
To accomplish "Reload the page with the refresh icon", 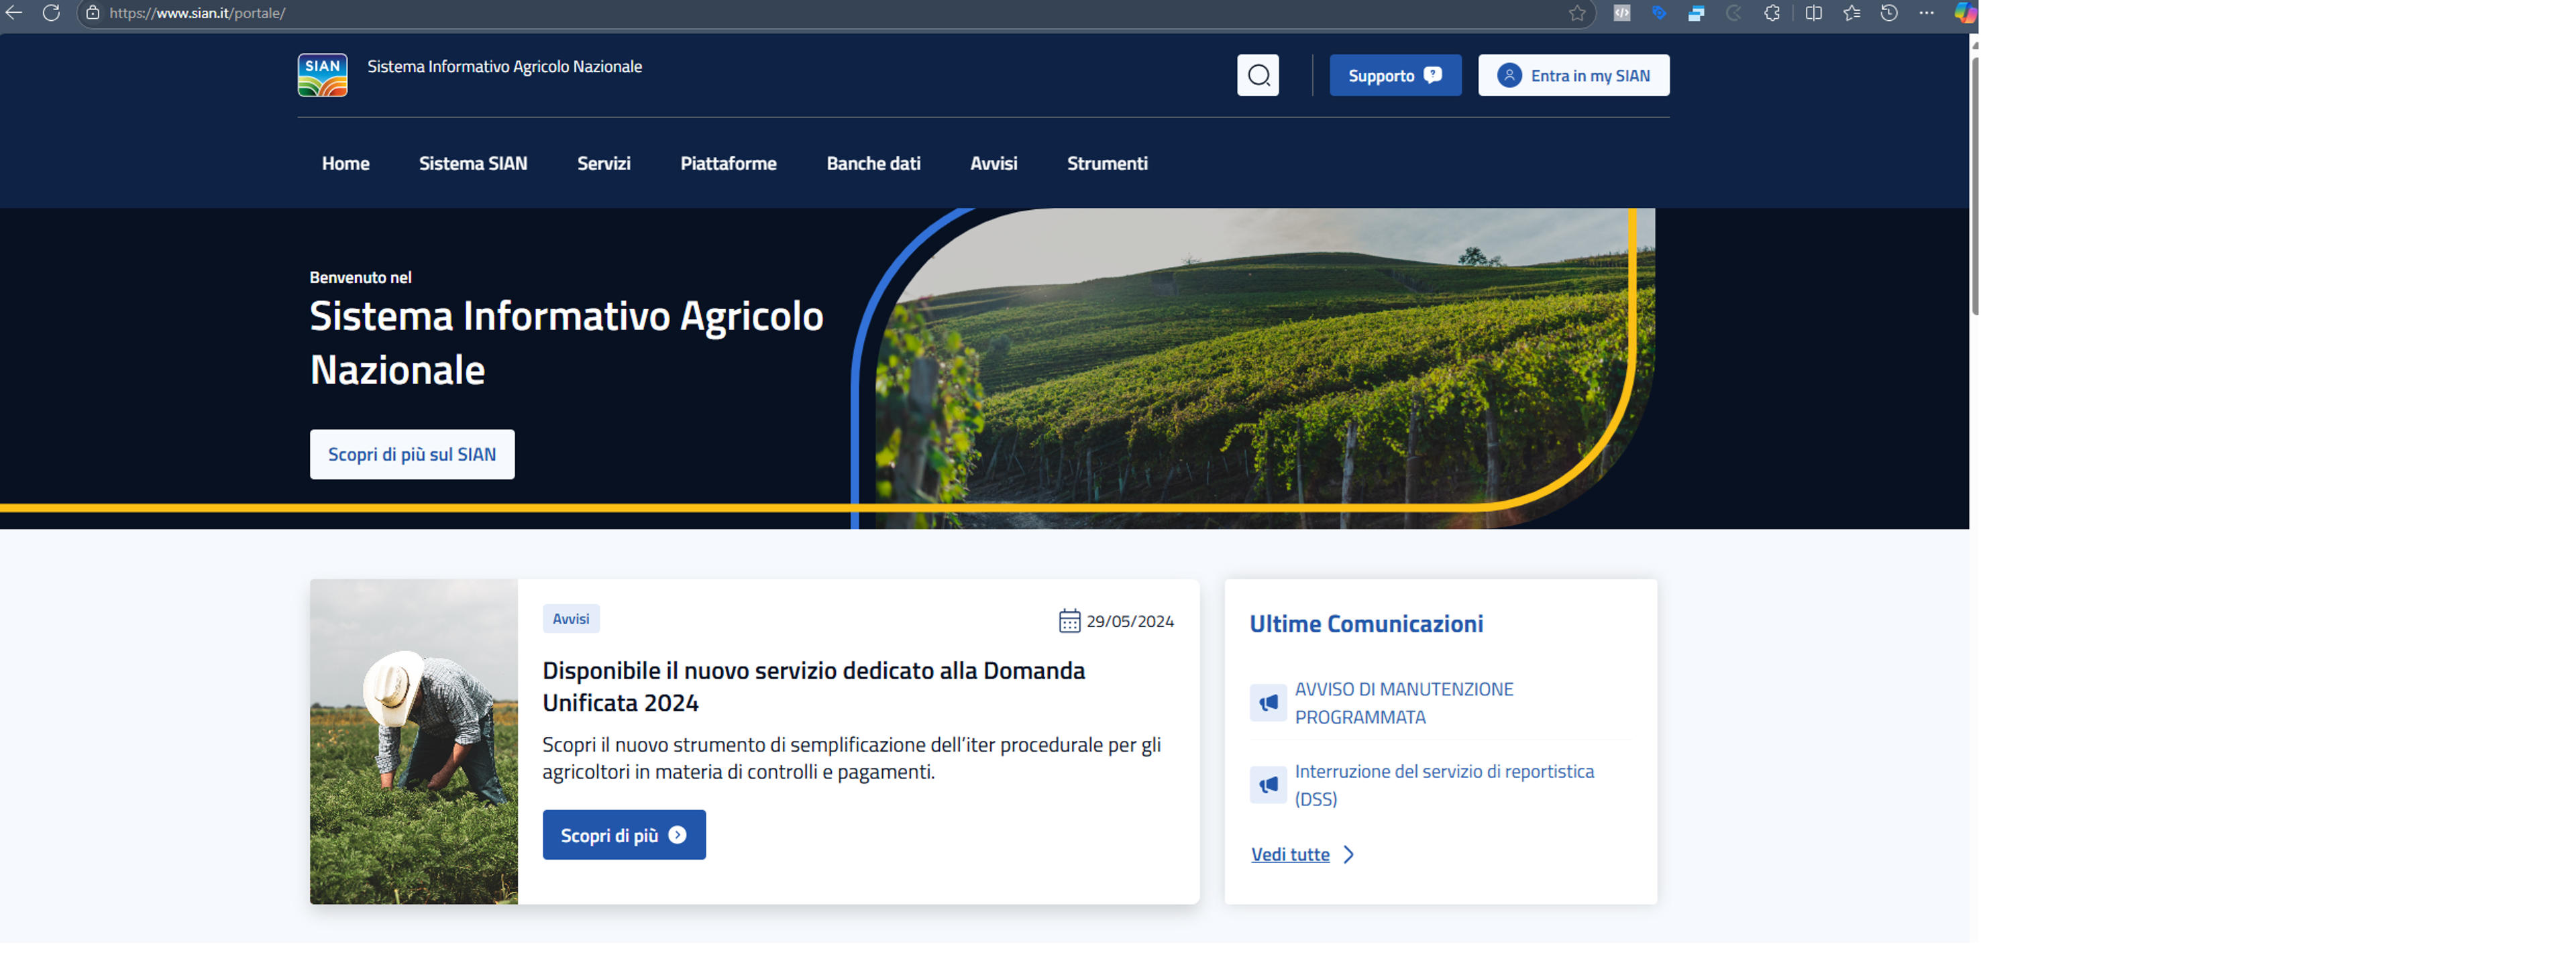I will coord(51,13).
